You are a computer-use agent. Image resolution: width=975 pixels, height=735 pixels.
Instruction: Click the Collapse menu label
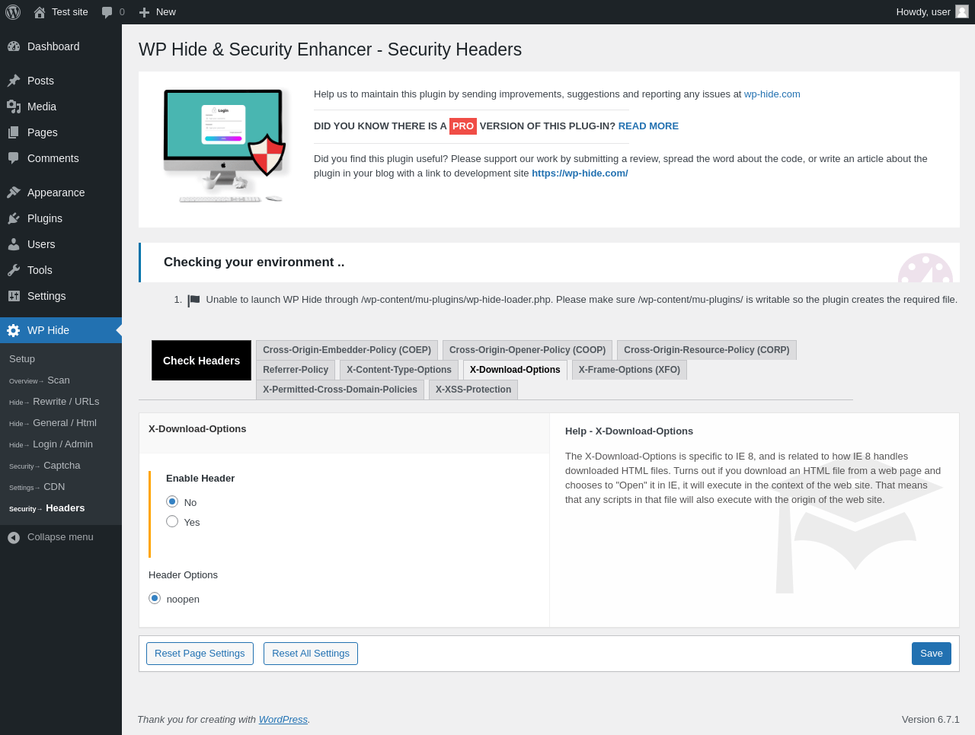pyautogui.click(x=60, y=537)
